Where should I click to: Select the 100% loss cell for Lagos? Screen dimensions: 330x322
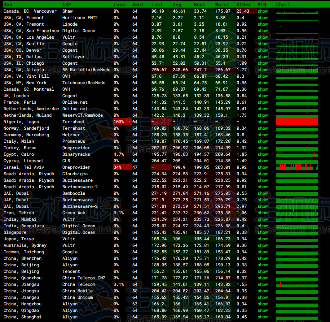tap(119, 122)
